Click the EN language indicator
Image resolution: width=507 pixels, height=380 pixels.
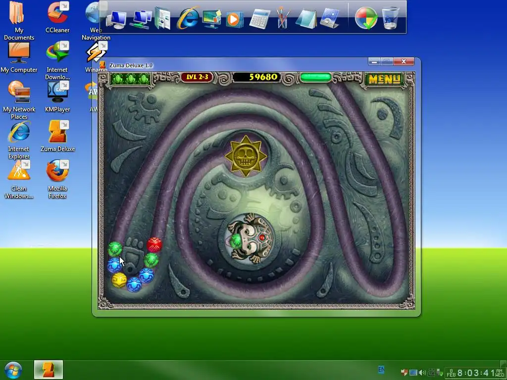coord(381,369)
